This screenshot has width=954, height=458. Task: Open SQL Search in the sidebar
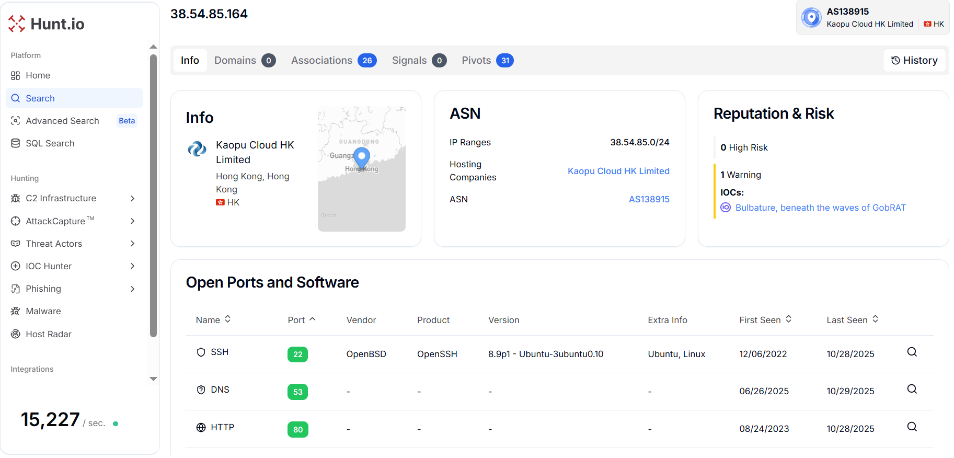pos(50,143)
